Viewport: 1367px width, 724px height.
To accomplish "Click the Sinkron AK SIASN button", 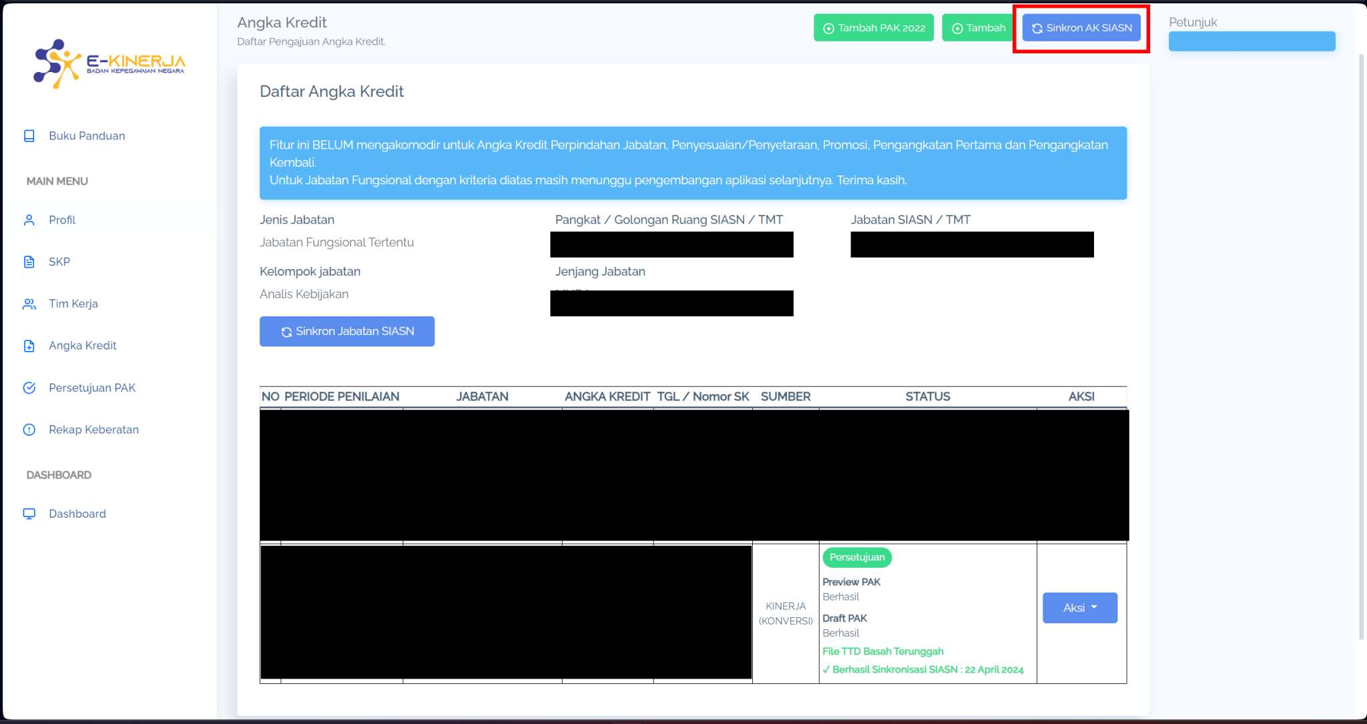I will click(1081, 28).
